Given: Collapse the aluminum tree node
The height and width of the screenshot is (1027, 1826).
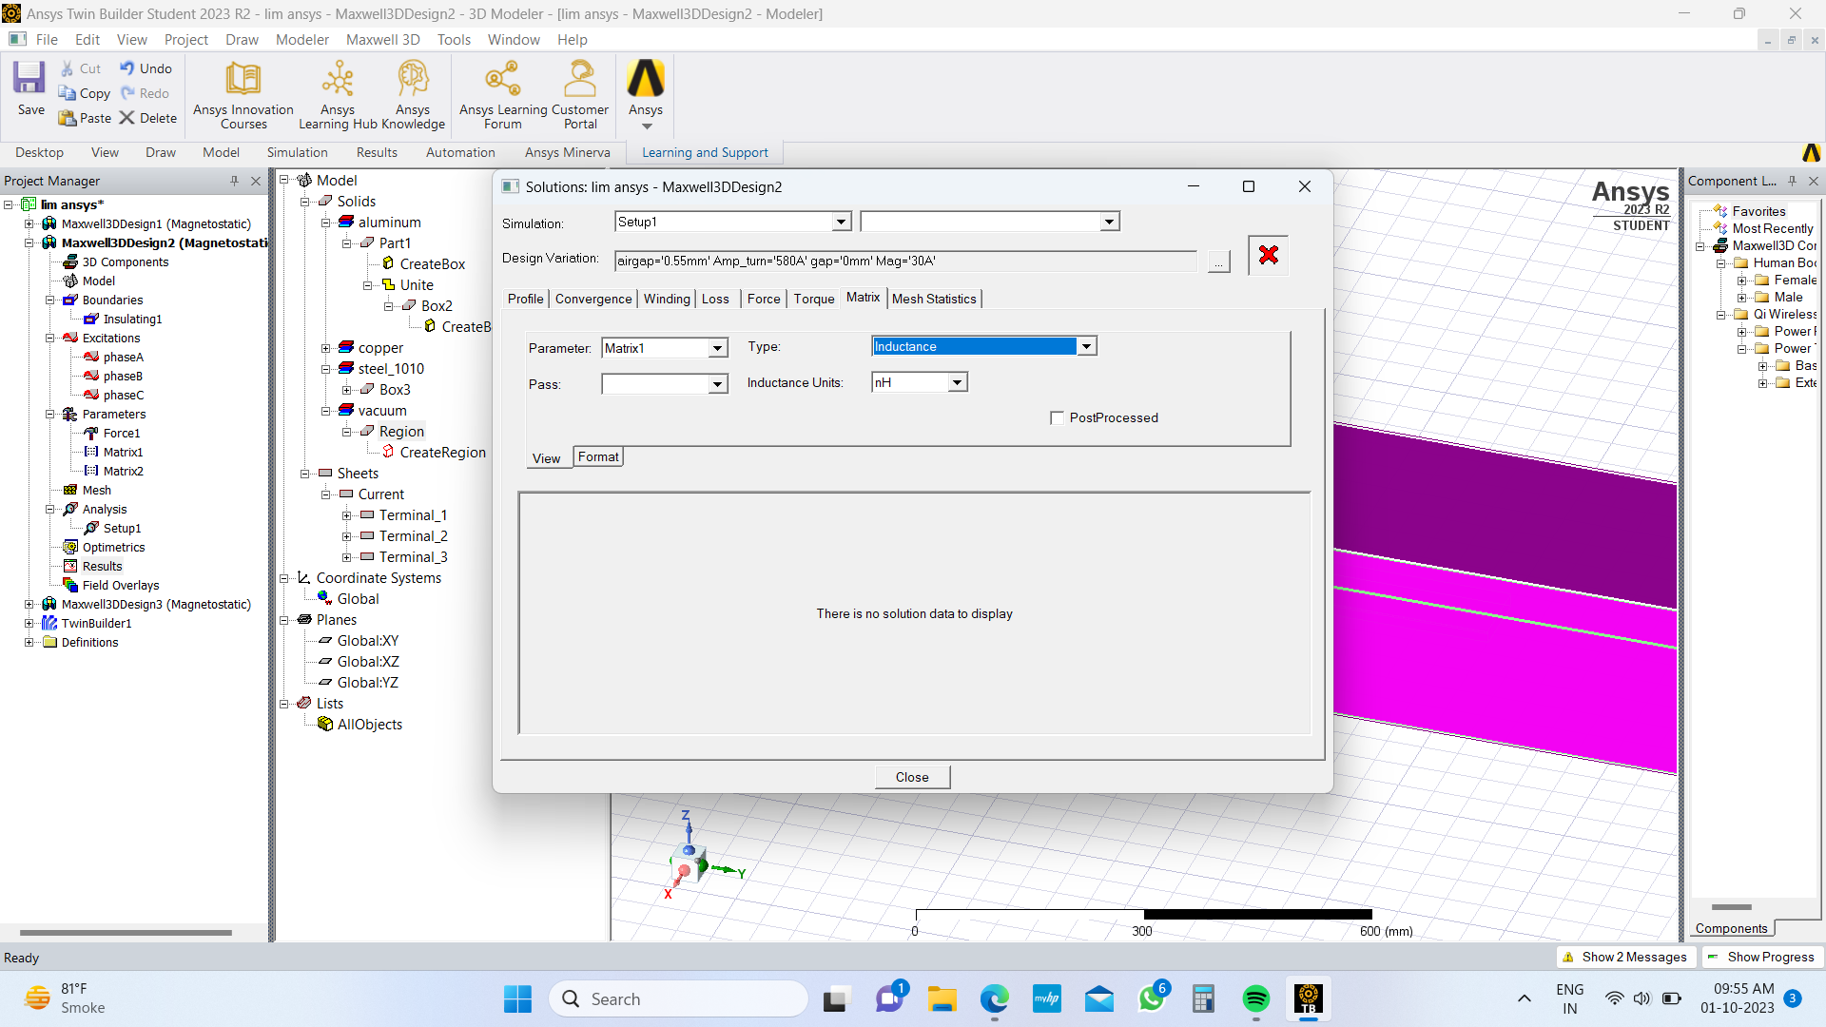Looking at the screenshot, I should coord(325,223).
